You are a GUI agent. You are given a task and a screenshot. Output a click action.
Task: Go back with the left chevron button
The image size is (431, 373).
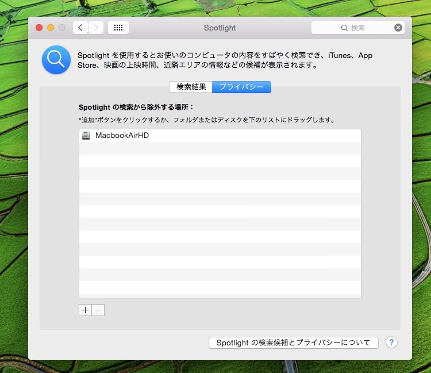point(80,28)
